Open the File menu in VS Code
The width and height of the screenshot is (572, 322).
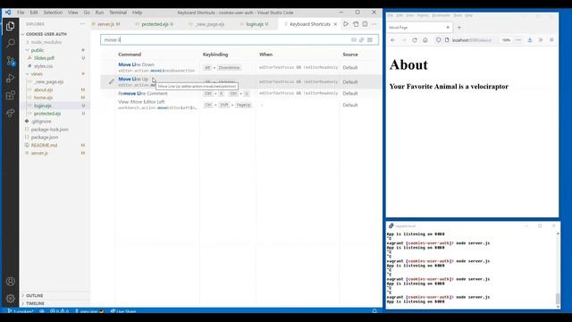click(x=21, y=13)
